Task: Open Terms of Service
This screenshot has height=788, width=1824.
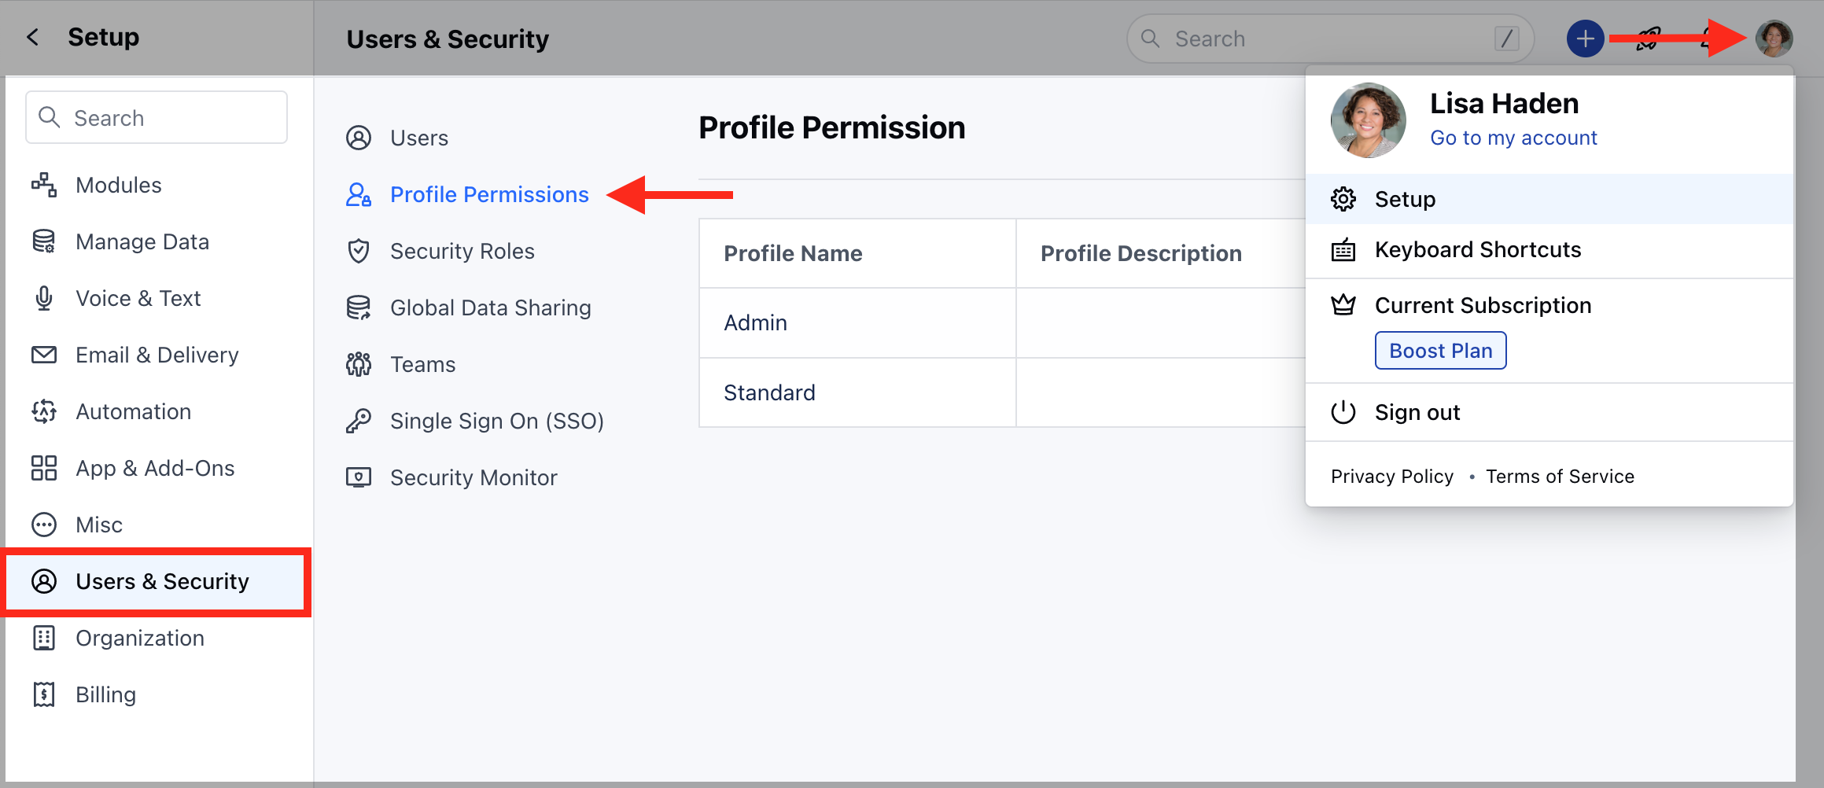Action: tap(1560, 475)
